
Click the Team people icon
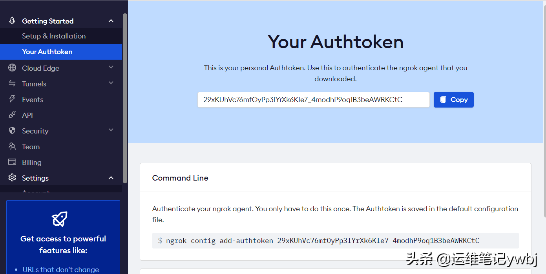12,146
